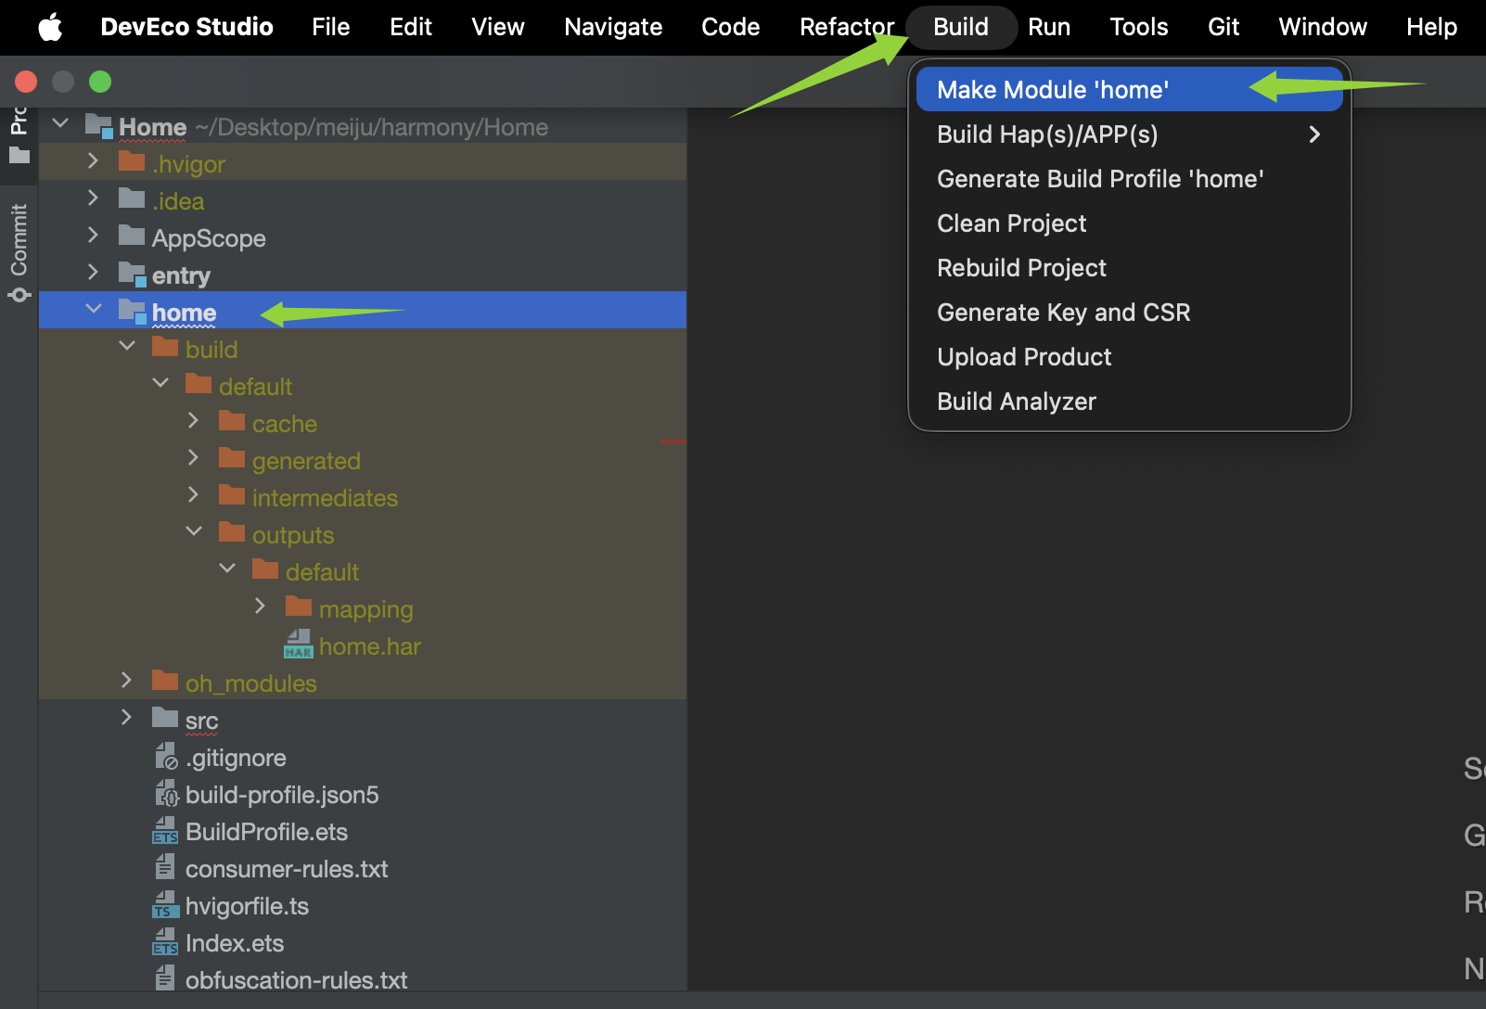Collapse the outputs folder
The image size is (1486, 1009).
[x=194, y=531]
